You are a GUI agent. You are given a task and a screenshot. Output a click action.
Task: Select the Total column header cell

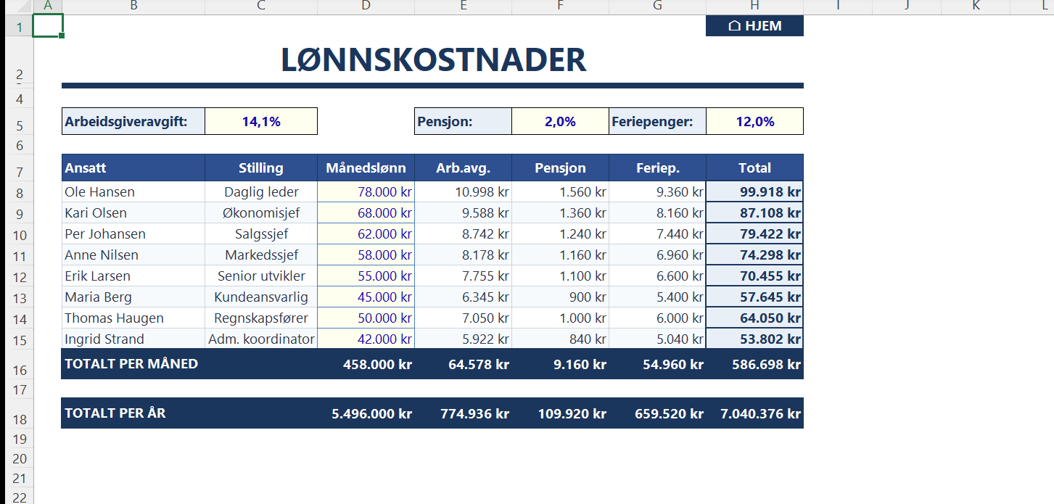point(754,168)
